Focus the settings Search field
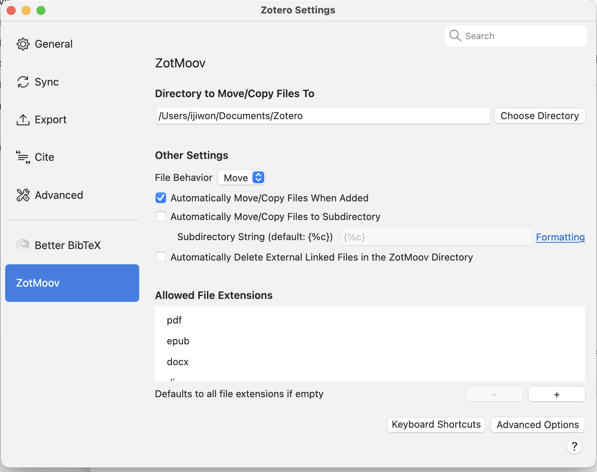Viewport: 597px width, 472px height. [516, 36]
